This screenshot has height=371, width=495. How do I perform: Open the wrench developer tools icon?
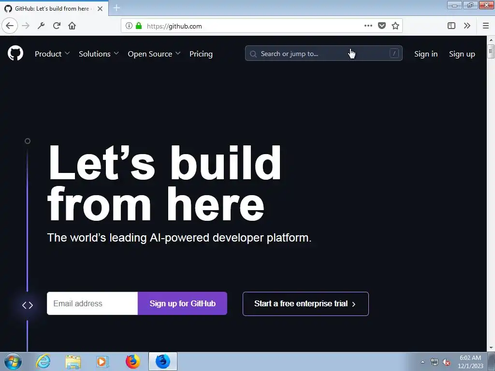41,26
